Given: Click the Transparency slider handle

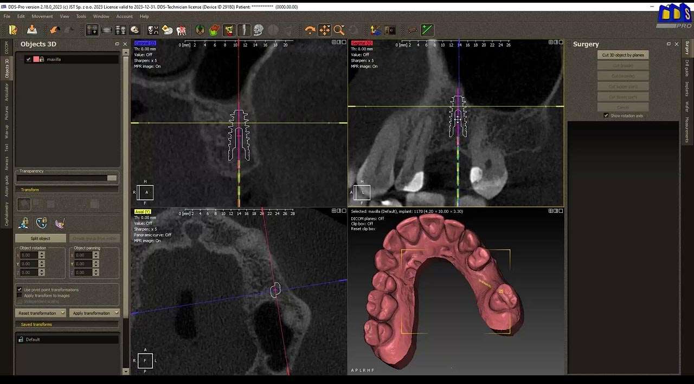Looking at the screenshot, I should [112, 178].
